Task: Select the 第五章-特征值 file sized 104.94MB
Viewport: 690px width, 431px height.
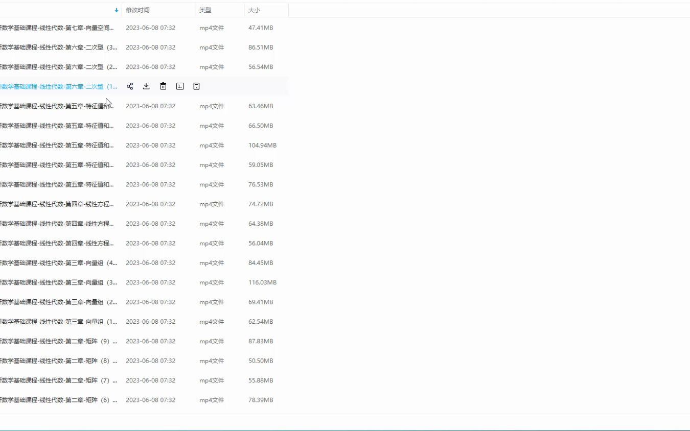Action: [57, 146]
